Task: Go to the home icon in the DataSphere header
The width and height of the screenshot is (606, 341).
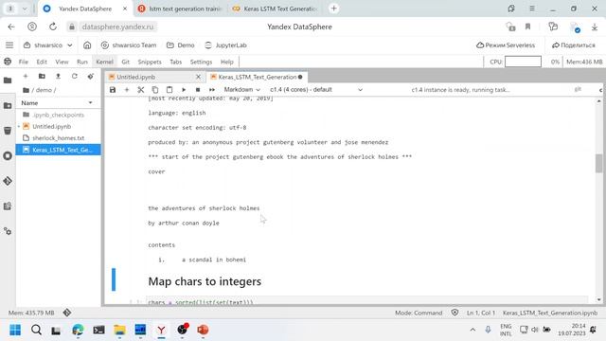Action: tap(87, 45)
